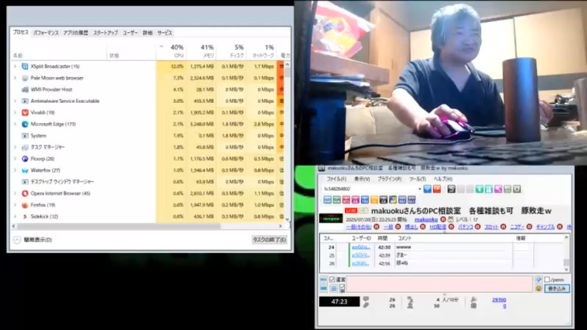Expand the Vivaldi (19) process group
The height and width of the screenshot is (330, 587).
[15, 112]
